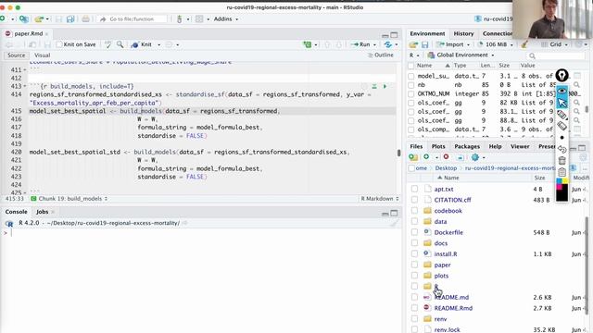The height and width of the screenshot is (333, 593).
Task: Check the box for OKTMO_NUM environment object
Action: (411, 93)
